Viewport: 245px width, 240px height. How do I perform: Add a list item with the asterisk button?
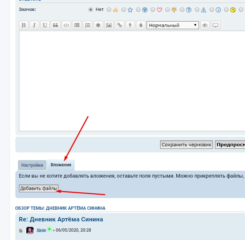pos(98,25)
